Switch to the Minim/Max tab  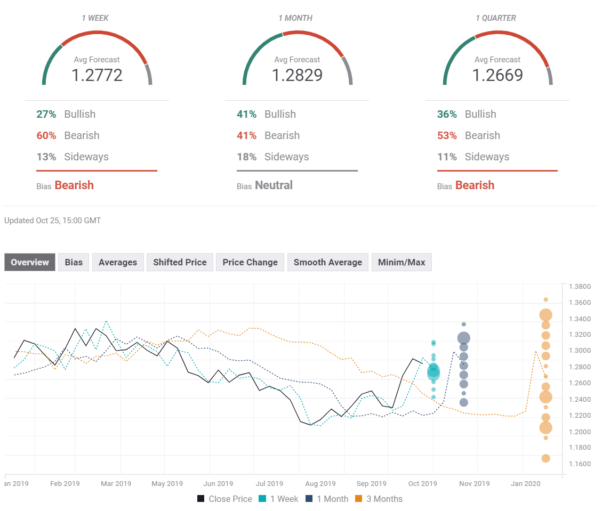click(x=402, y=262)
